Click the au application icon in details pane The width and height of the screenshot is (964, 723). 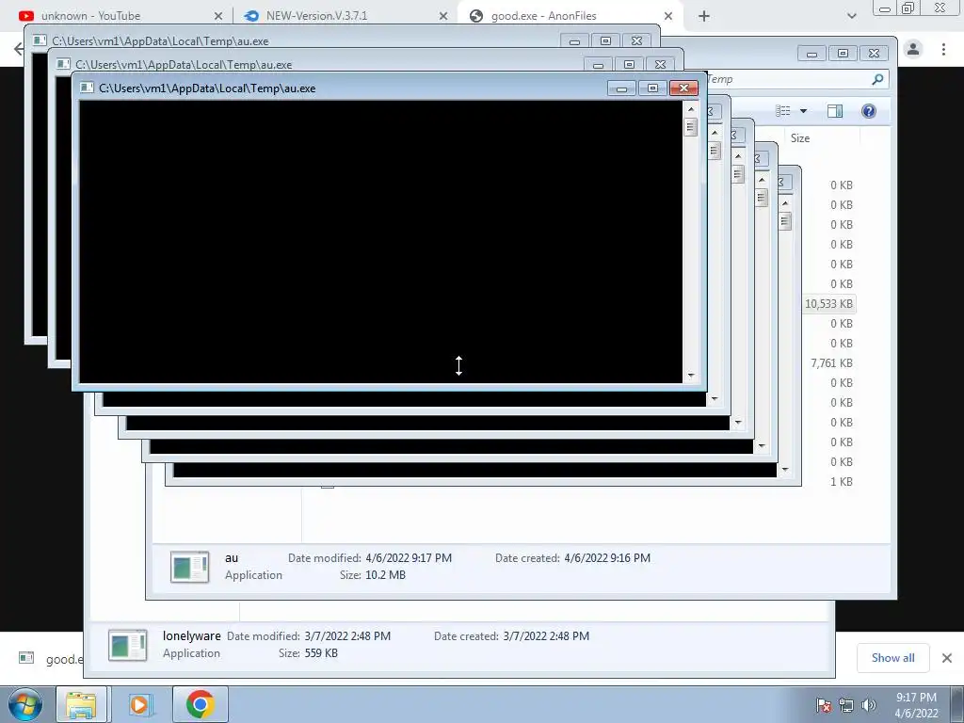tap(189, 567)
